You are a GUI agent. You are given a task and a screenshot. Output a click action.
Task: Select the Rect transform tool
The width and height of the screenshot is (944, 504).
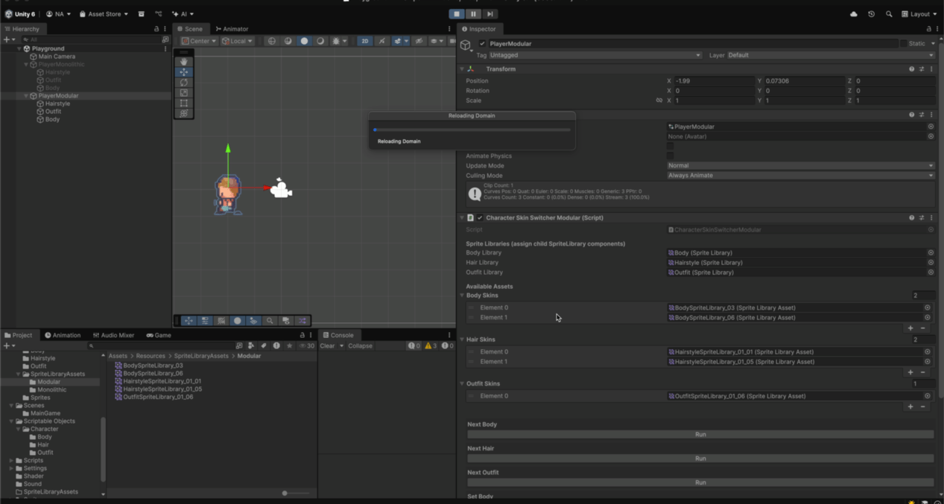tap(183, 103)
